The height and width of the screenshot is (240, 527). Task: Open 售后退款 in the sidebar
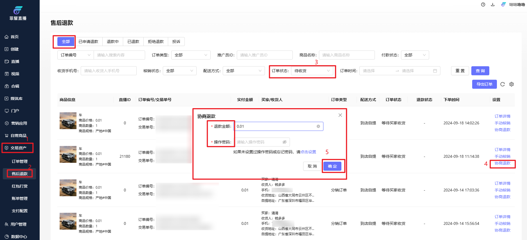tap(20, 174)
